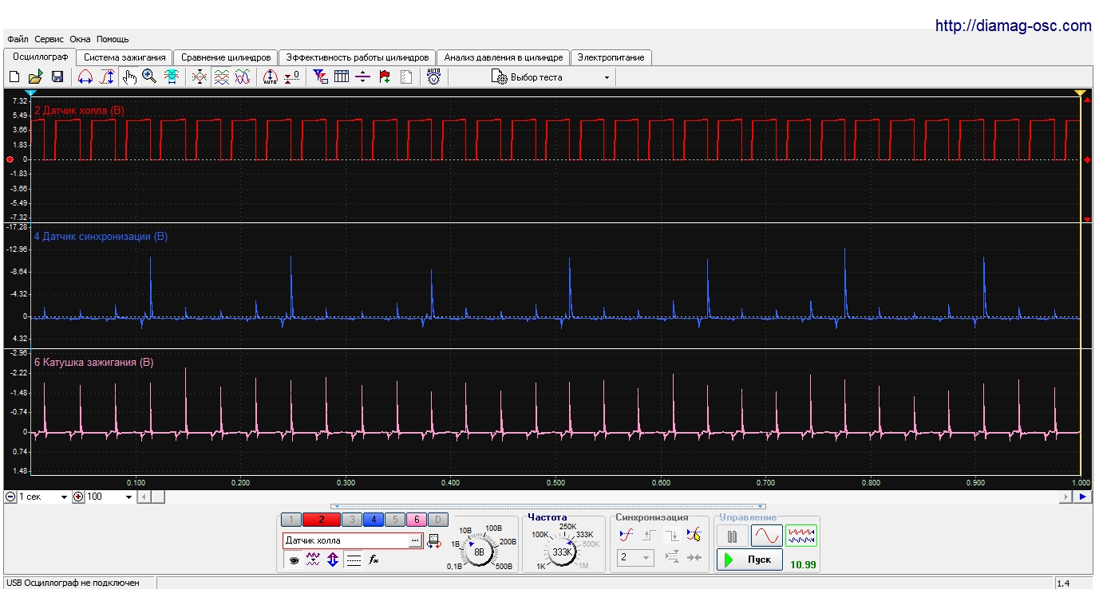Toggle the grid table icon
Image resolution: width=1103 pixels, height=593 pixels.
[x=342, y=77]
